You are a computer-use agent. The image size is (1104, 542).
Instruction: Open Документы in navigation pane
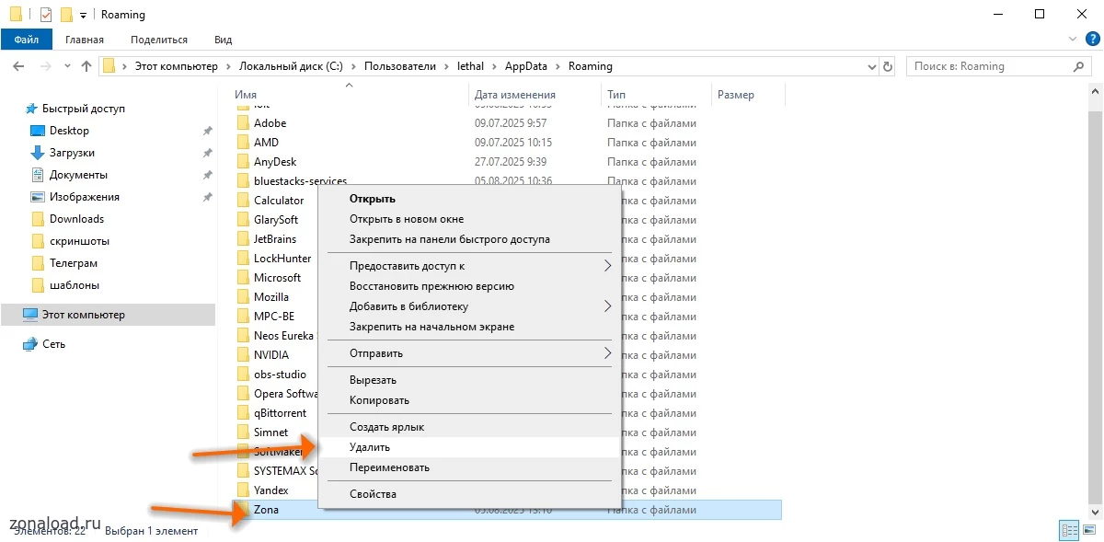click(78, 175)
